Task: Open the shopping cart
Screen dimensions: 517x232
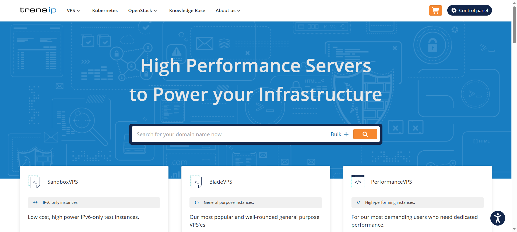Action: pos(435,10)
